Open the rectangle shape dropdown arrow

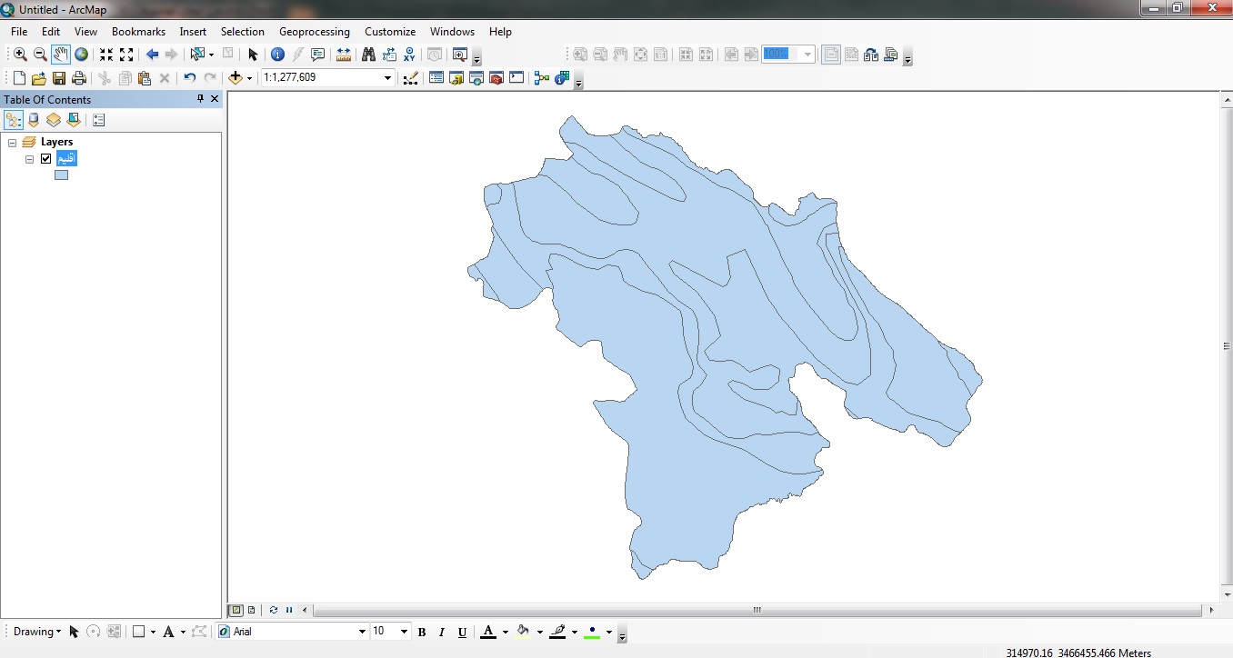(153, 632)
